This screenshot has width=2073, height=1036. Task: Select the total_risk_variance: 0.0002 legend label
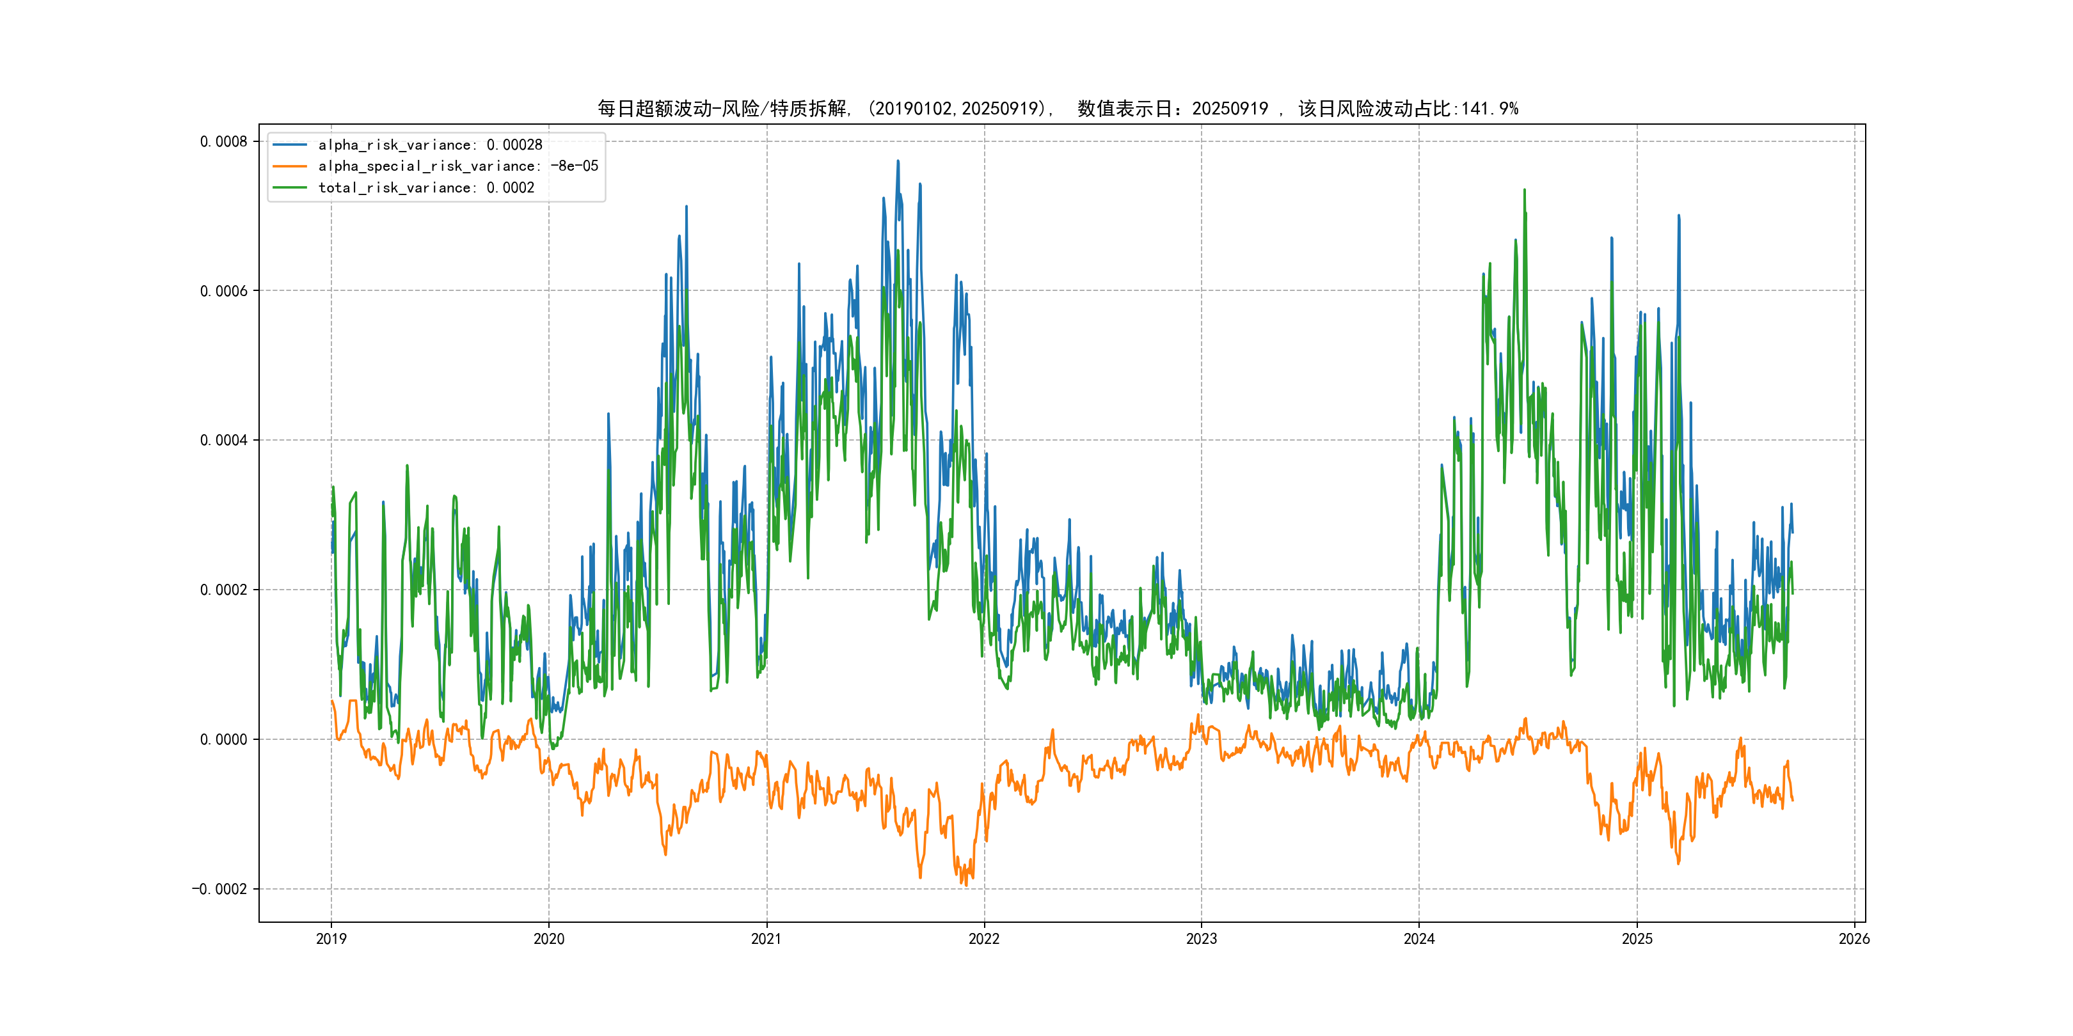click(x=427, y=187)
